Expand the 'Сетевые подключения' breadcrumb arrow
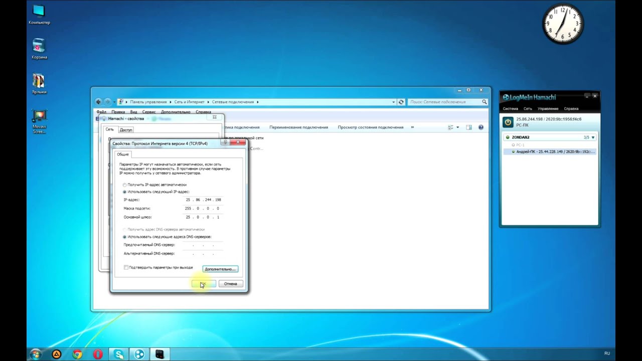642x361 pixels. [258, 102]
